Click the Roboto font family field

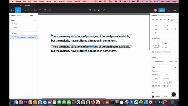point(155,71)
